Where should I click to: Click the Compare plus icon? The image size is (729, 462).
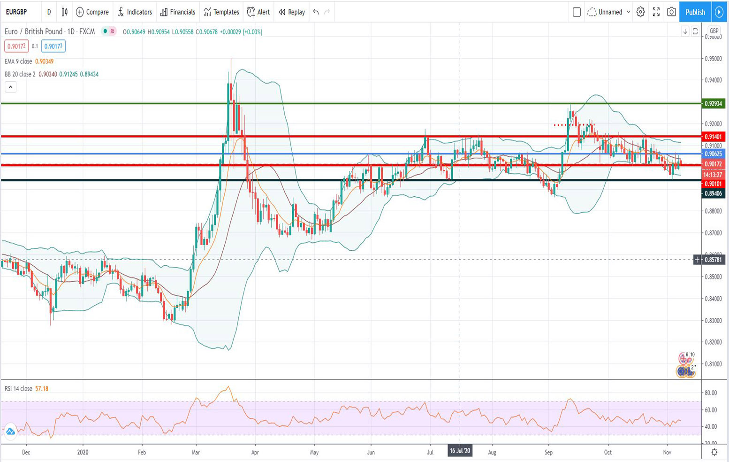[x=80, y=12]
